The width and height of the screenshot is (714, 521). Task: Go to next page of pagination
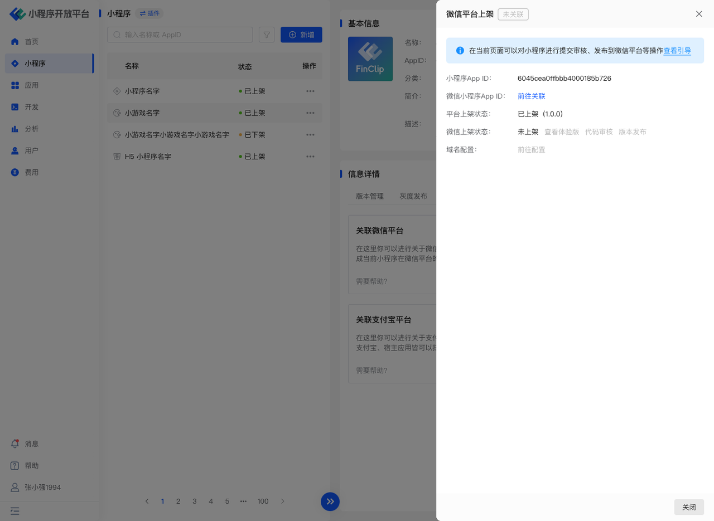(282, 501)
